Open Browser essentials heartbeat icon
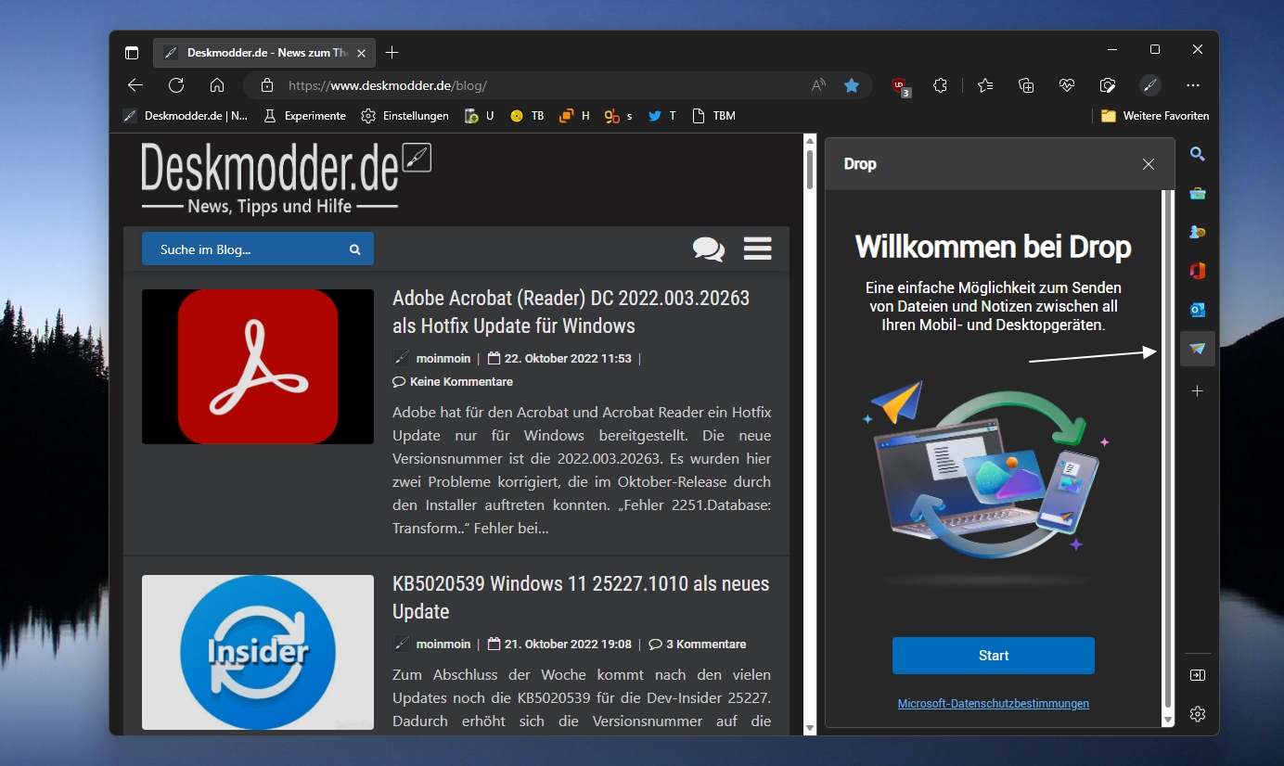 click(x=1067, y=85)
